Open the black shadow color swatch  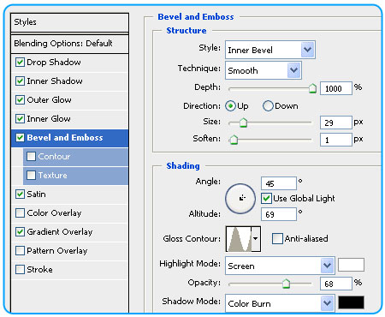pyautogui.click(x=351, y=302)
